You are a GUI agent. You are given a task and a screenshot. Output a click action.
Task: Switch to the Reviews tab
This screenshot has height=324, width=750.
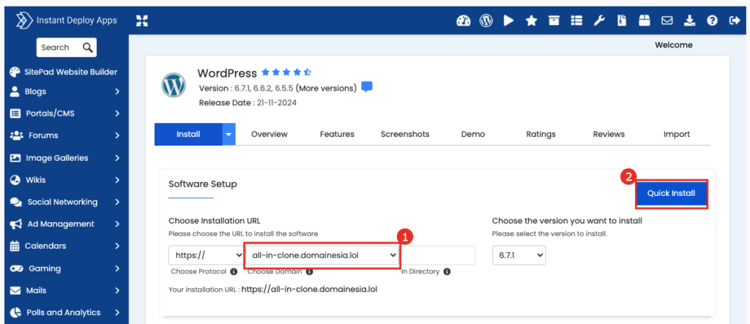click(609, 135)
